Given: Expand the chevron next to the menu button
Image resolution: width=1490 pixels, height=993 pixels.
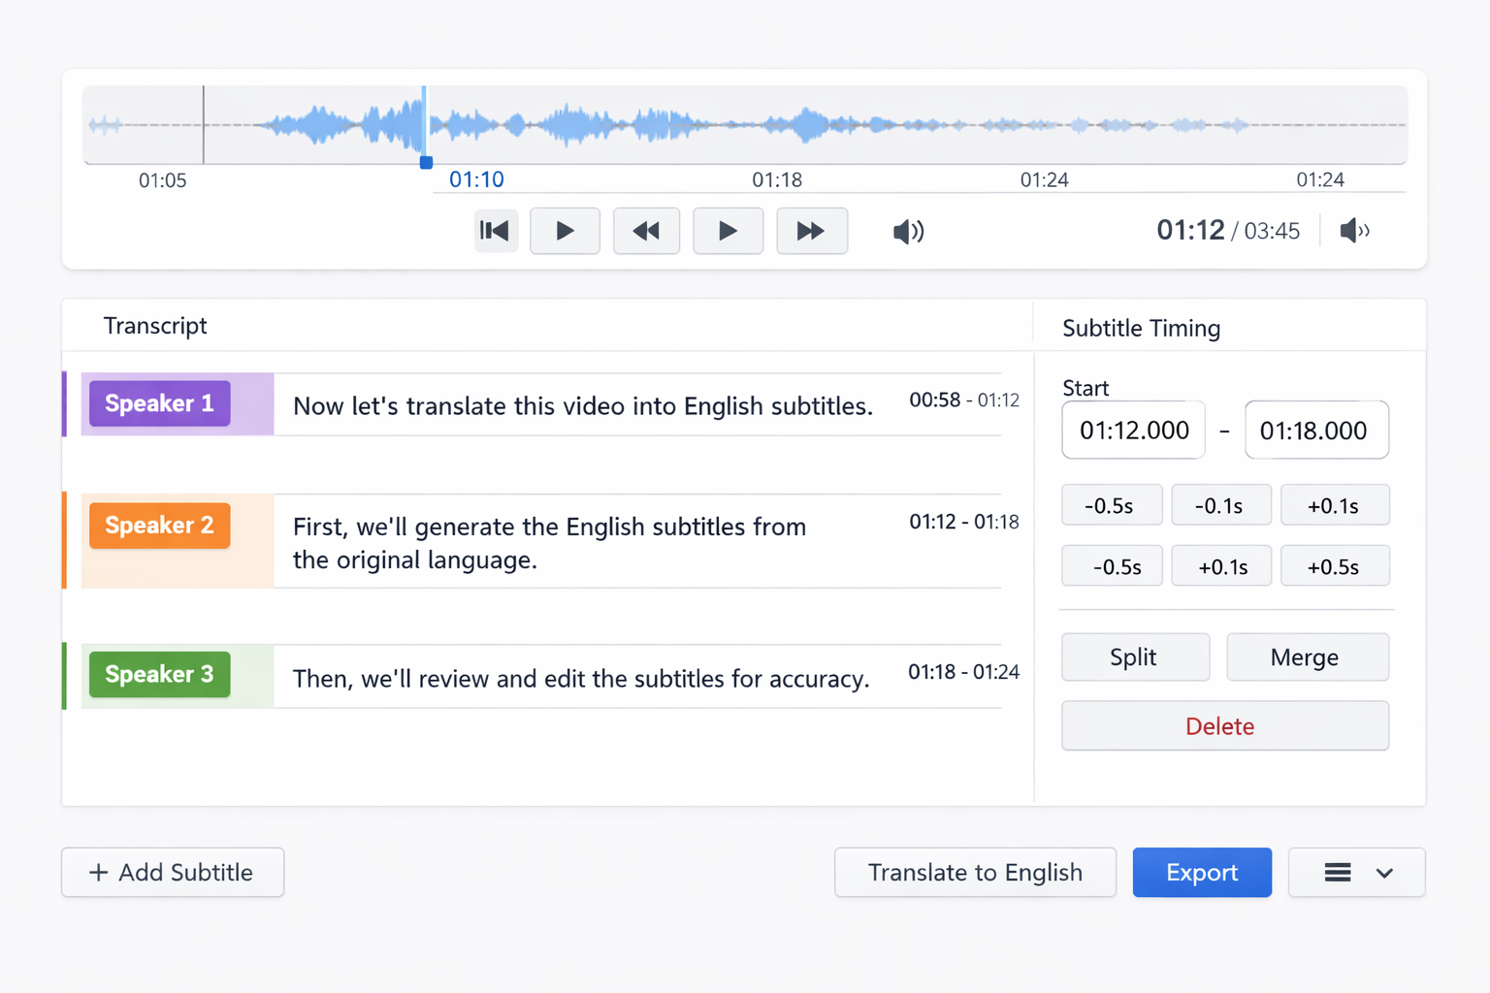Looking at the screenshot, I should click(1384, 873).
